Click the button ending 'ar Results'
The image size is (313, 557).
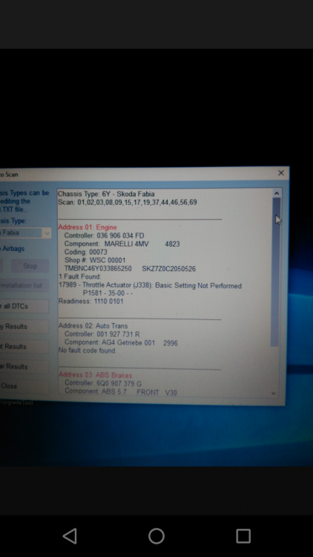tap(24, 366)
